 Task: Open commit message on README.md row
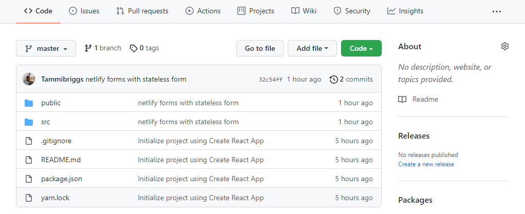coord(201,160)
